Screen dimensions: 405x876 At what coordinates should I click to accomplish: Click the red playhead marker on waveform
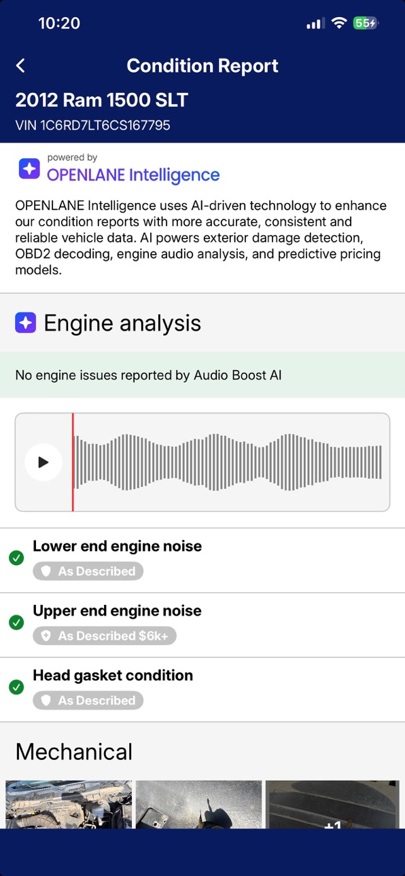(73, 462)
